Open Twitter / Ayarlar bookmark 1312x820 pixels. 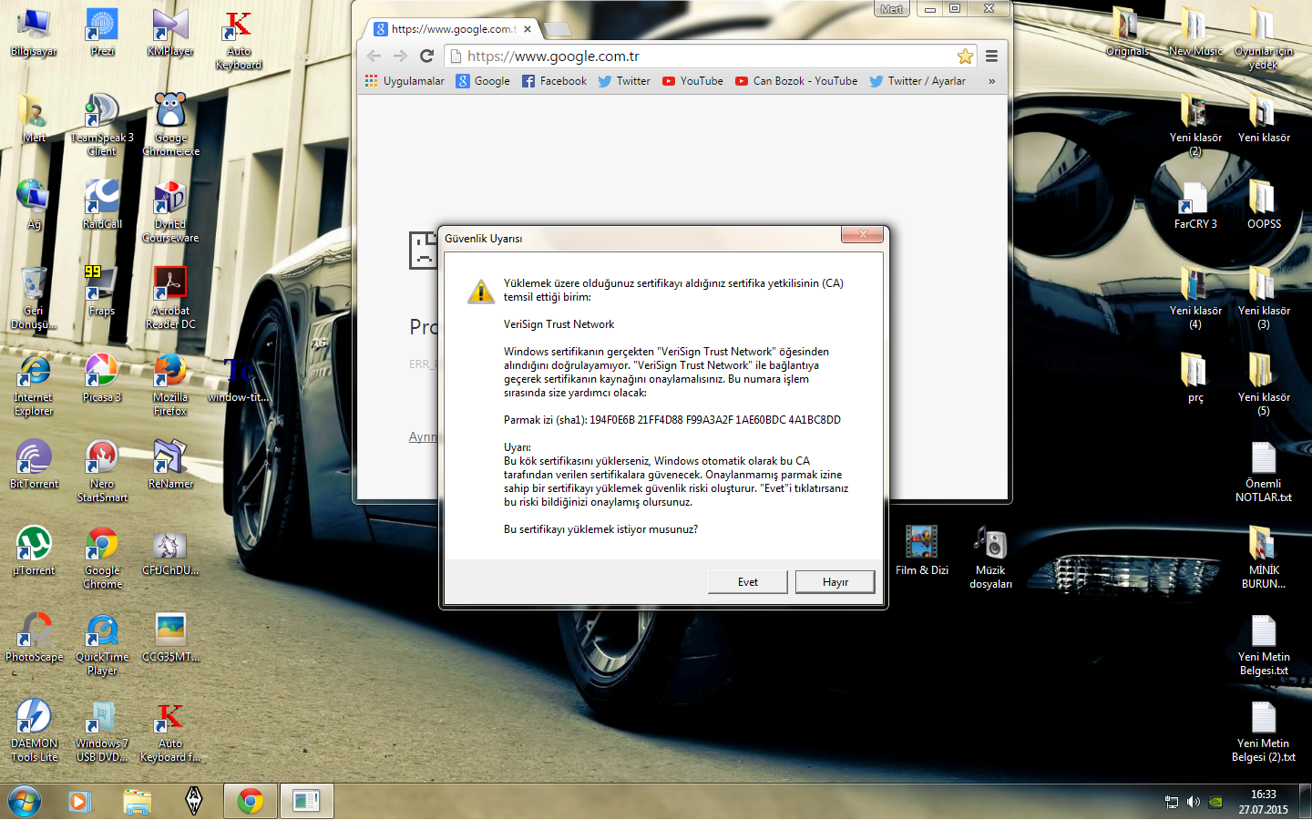(x=917, y=81)
